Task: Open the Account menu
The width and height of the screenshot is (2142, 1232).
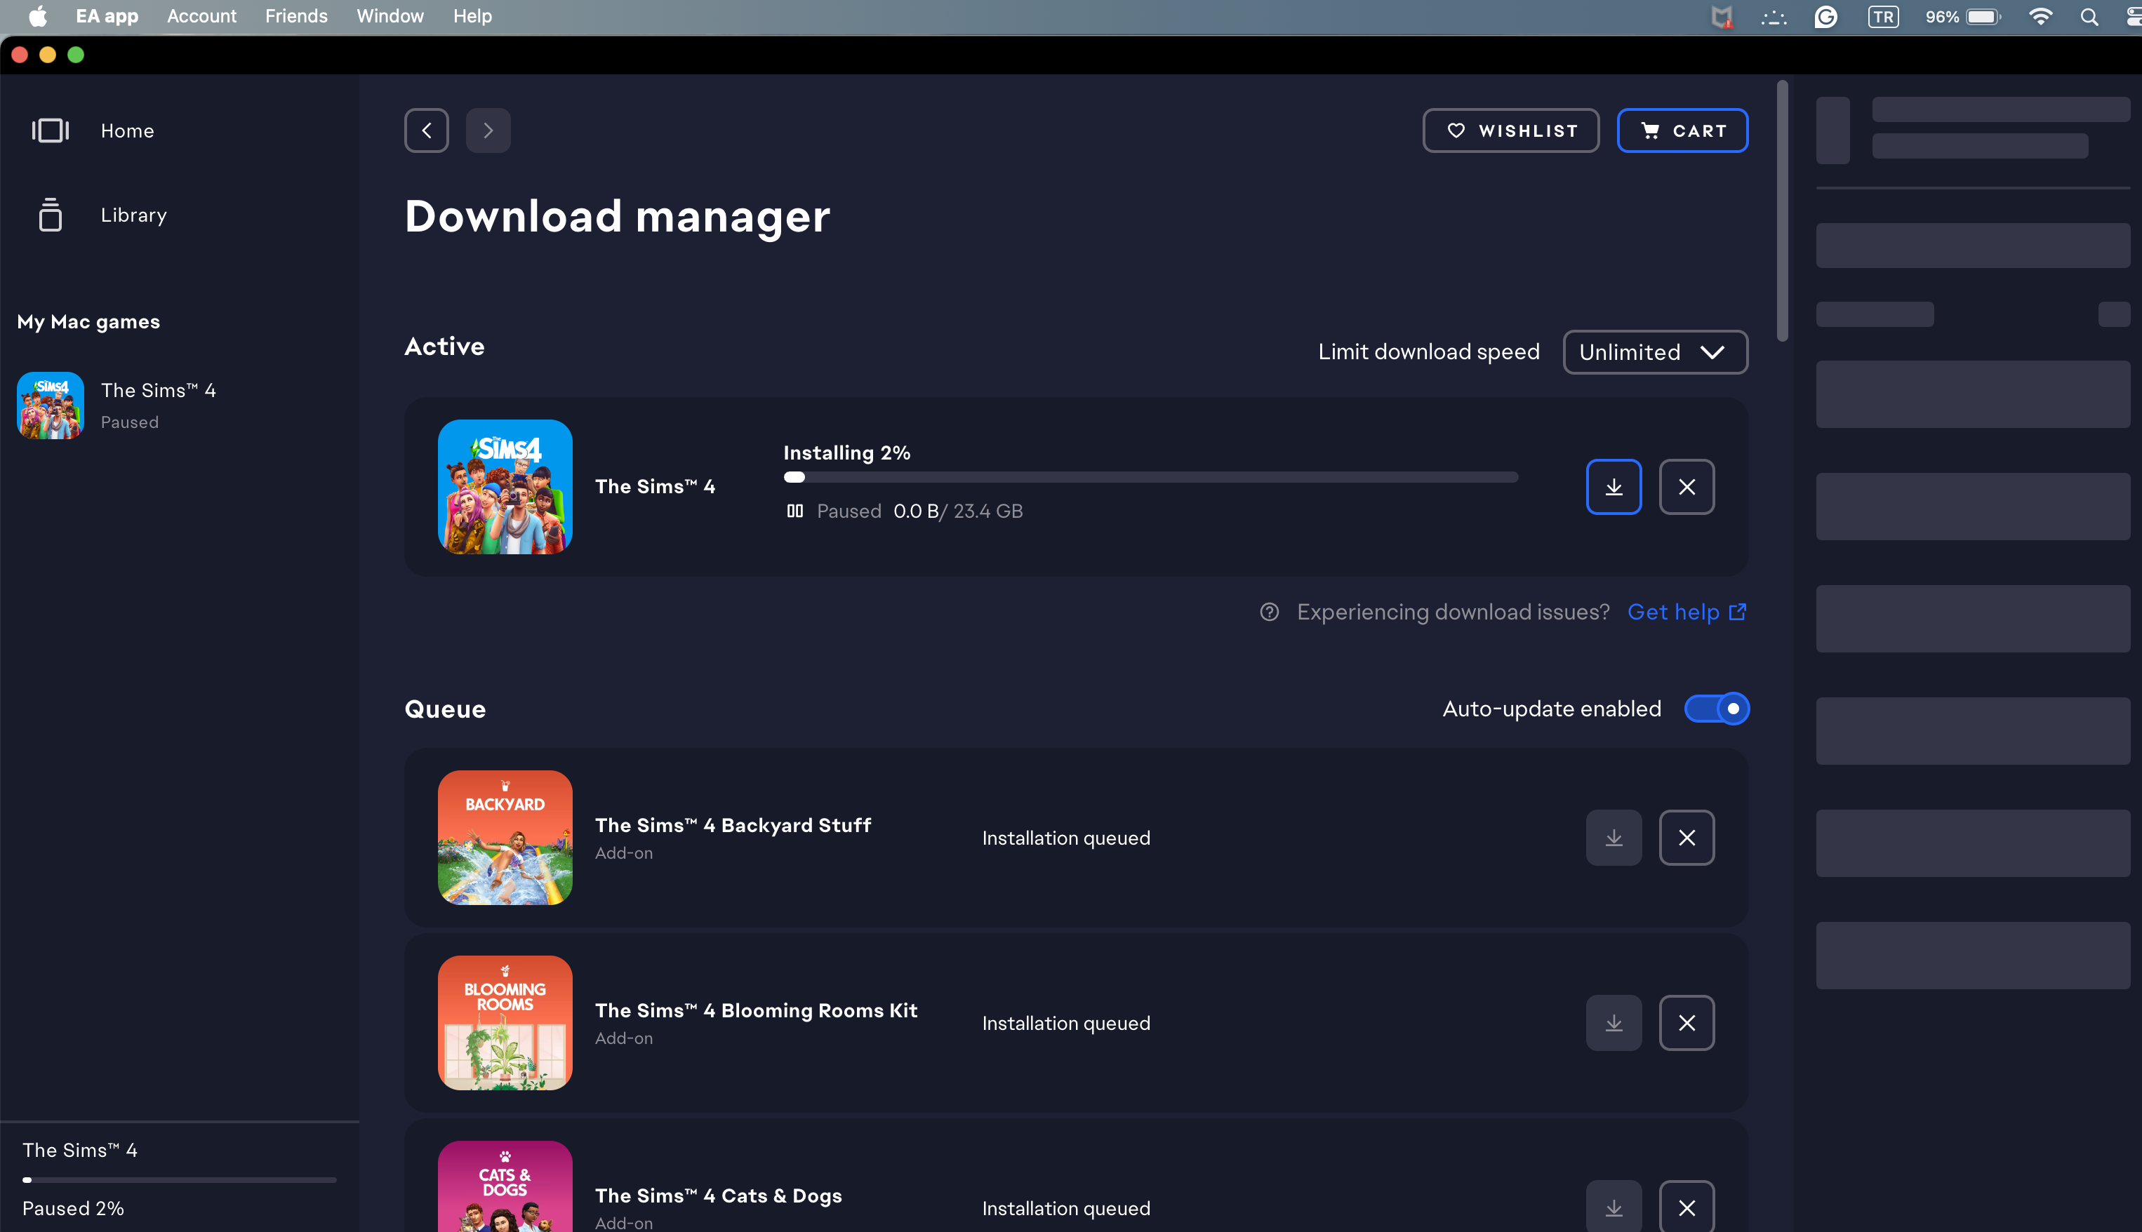Action: click(201, 16)
